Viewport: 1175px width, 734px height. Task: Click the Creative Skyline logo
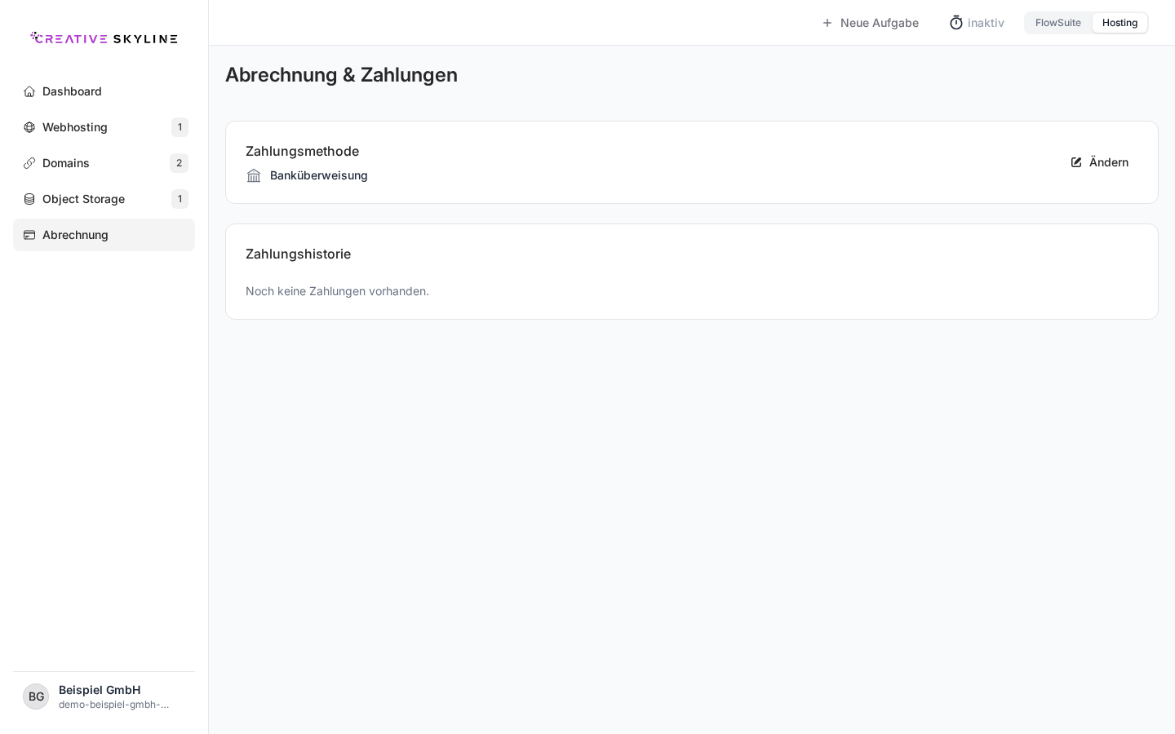coord(104,38)
